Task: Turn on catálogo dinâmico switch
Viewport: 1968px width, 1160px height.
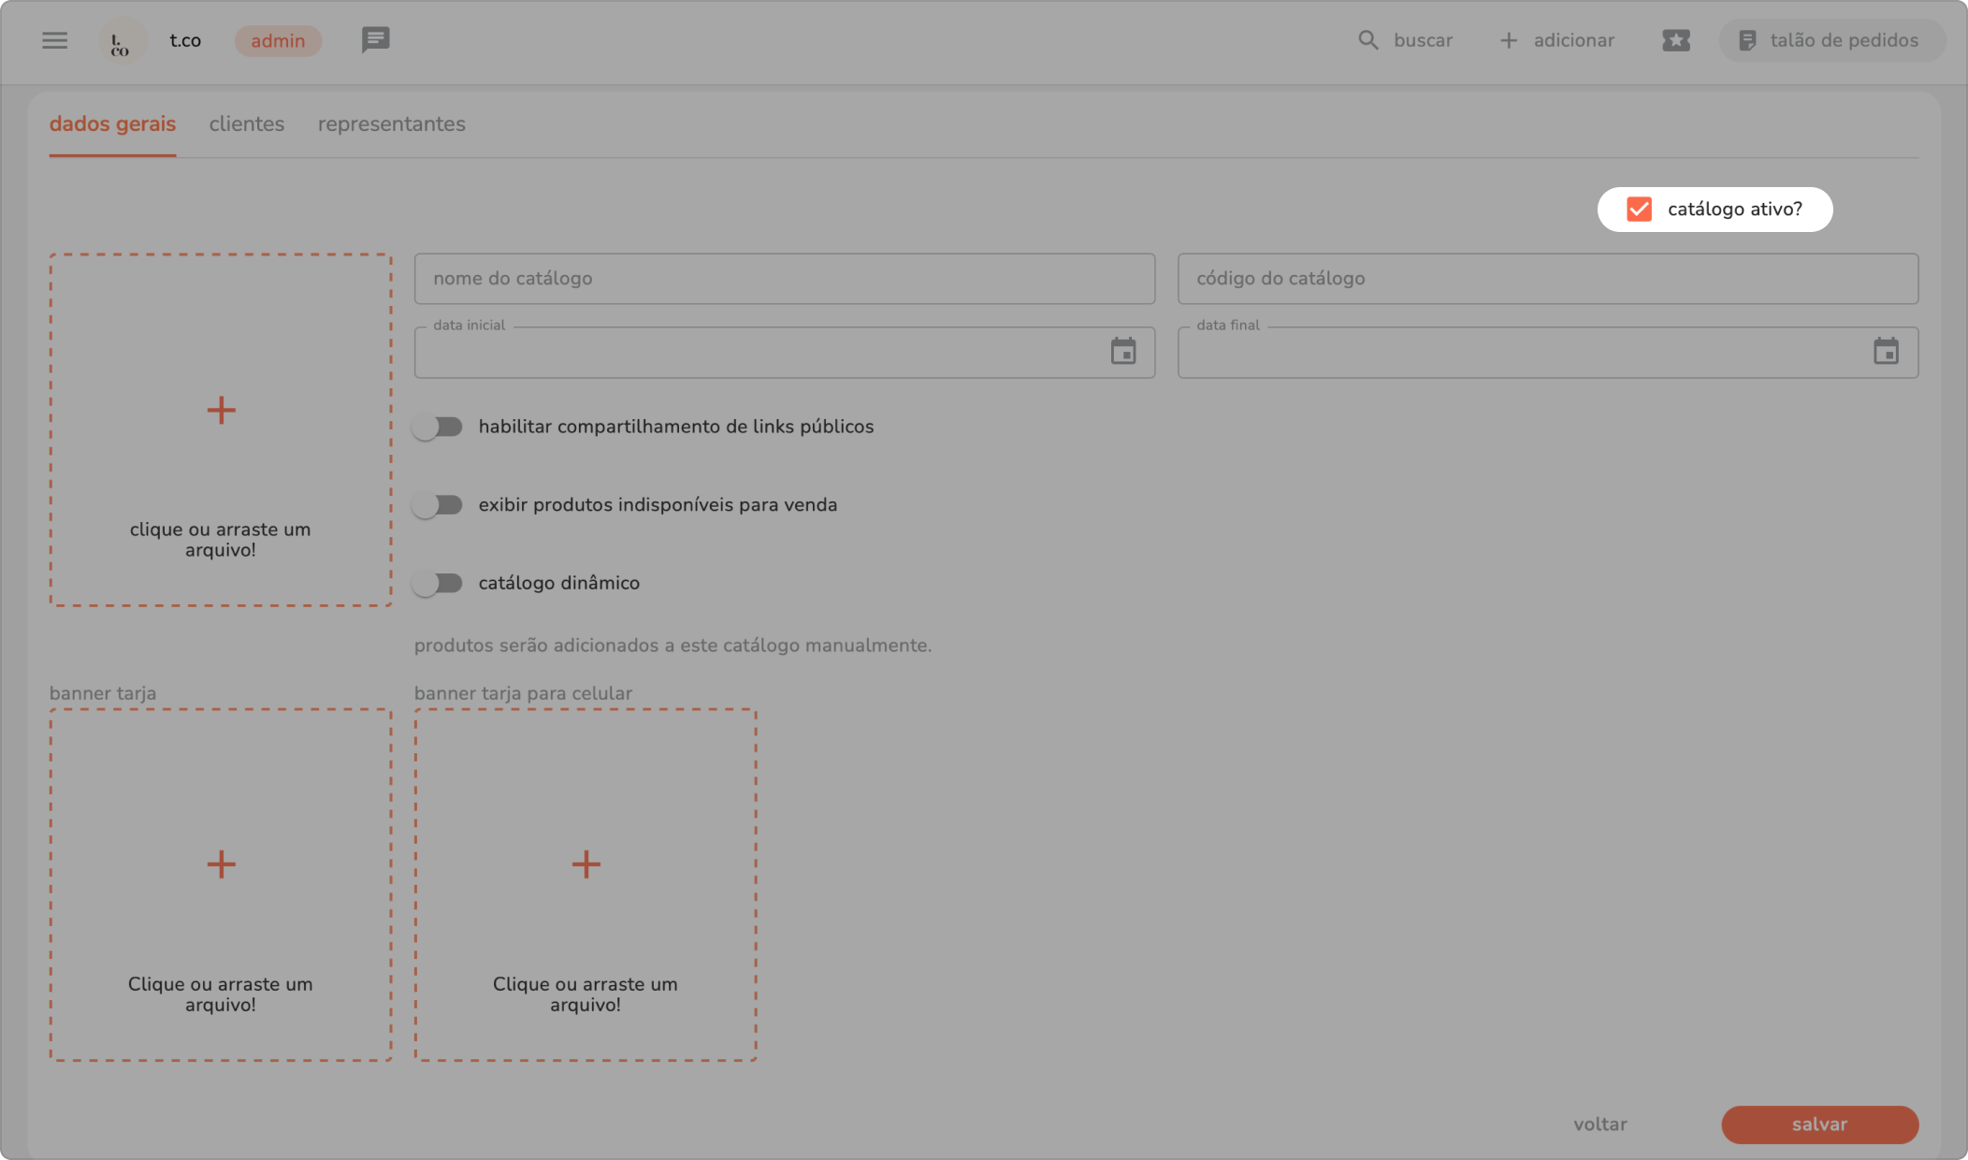Action: point(438,583)
